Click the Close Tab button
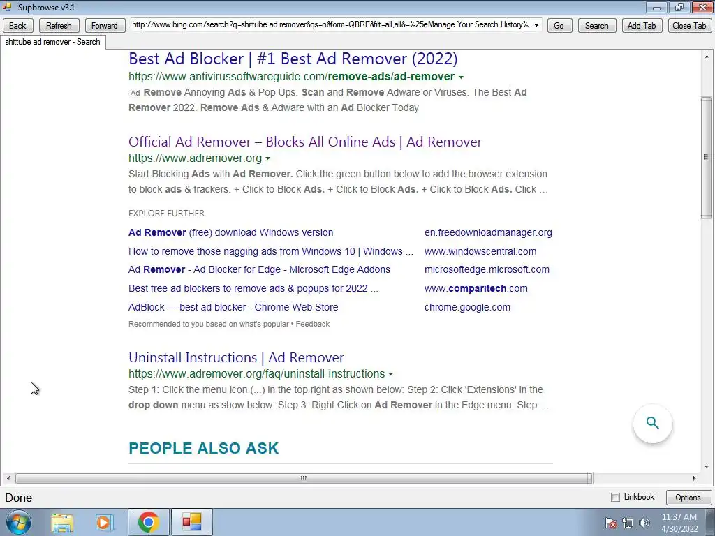Screen dimensions: 715x536 [x=689, y=26]
